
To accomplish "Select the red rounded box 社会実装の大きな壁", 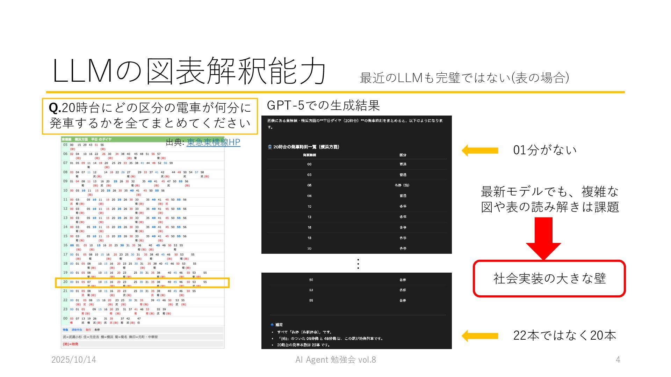I will click(x=549, y=279).
